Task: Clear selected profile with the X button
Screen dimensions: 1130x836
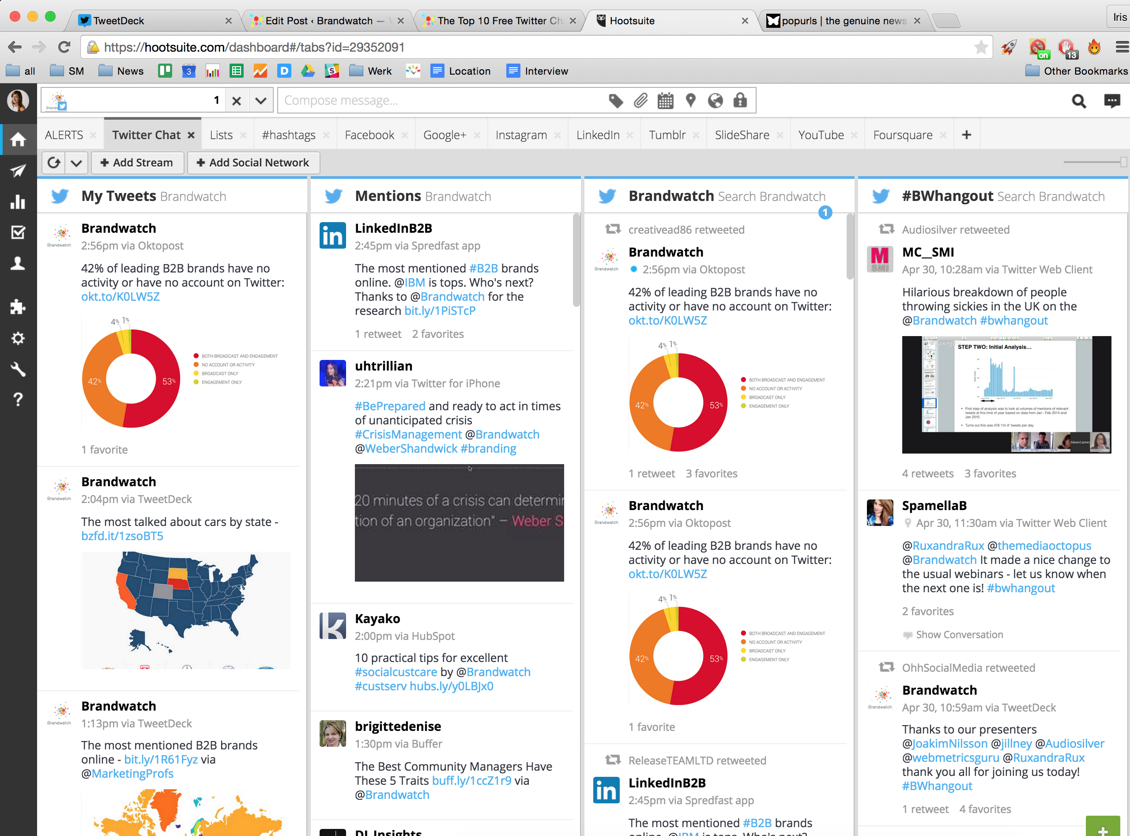Action: coord(236,101)
